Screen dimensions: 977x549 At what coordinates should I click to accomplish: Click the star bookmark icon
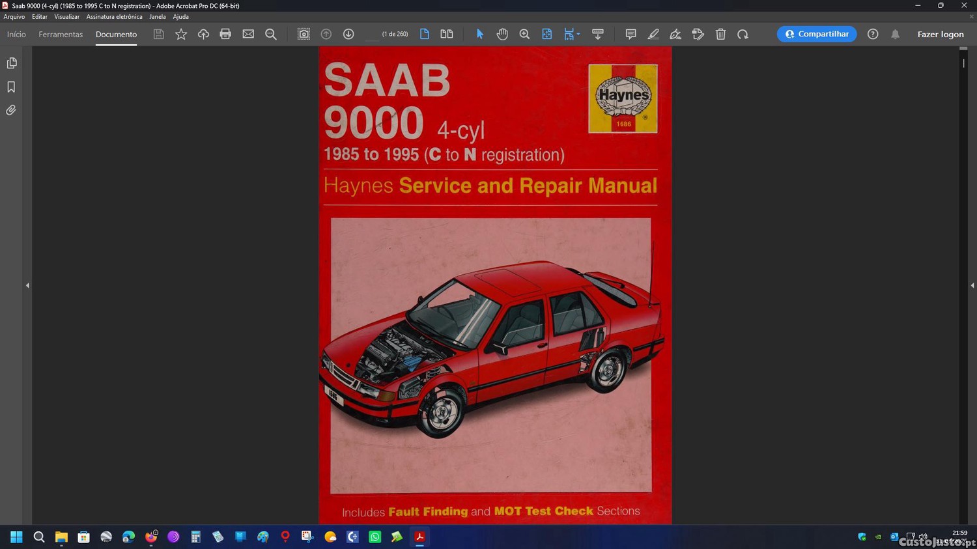click(181, 34)
